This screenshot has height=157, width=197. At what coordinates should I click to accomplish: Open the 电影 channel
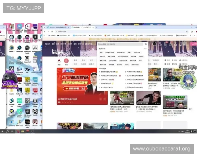pos(76,64)
